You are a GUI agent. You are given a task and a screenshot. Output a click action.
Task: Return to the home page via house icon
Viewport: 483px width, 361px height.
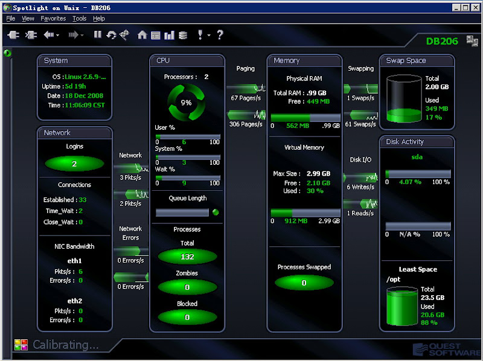(x=142, y=35)
